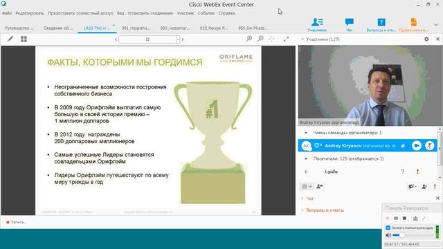The image size is (443, 249).
Task: Close the LA33 This is tab
Action: pyautogui.click(x=114, y=26)
